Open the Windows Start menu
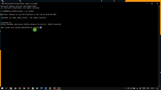 pyautogui.click(x=2, y=88)
